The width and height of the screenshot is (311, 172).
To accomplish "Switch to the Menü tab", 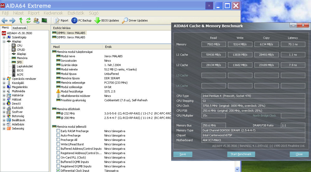I will point(5,27).
